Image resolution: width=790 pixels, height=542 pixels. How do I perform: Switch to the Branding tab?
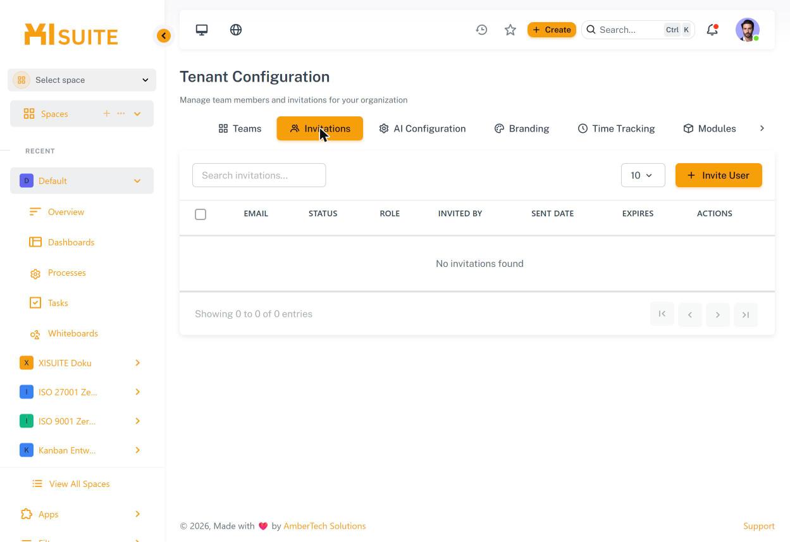[521, 128]
